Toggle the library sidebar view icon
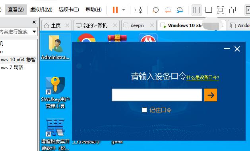This screenshot has height=151, width=250. 197,10
